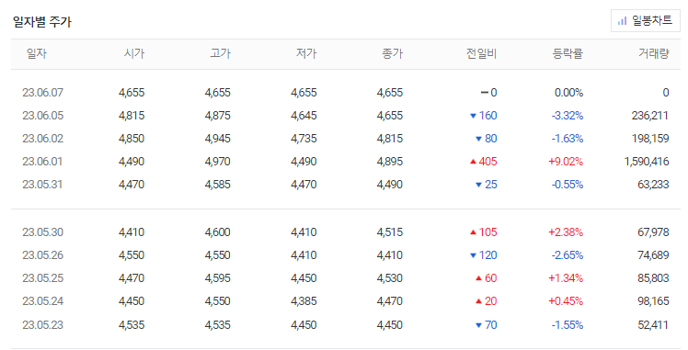
Task: Click the 시가 column header
Action: pos(134,54)
